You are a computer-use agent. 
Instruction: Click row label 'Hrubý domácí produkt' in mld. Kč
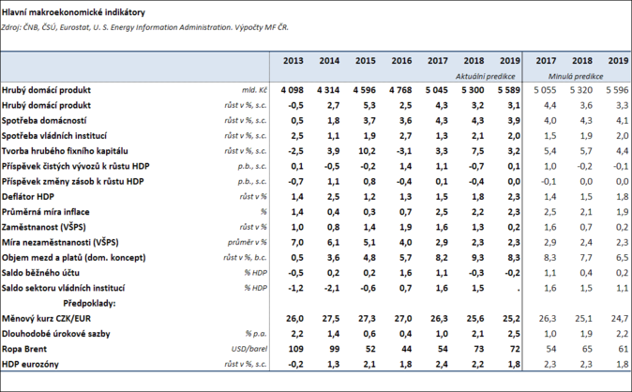click(x=46, y=90)
